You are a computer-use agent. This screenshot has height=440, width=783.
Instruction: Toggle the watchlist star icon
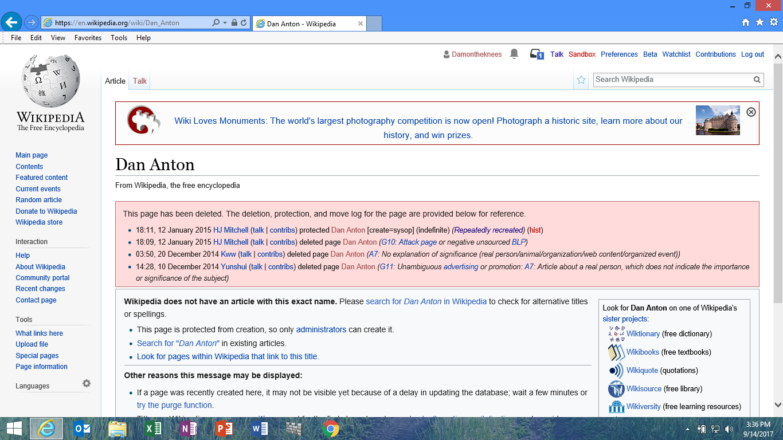581,80
